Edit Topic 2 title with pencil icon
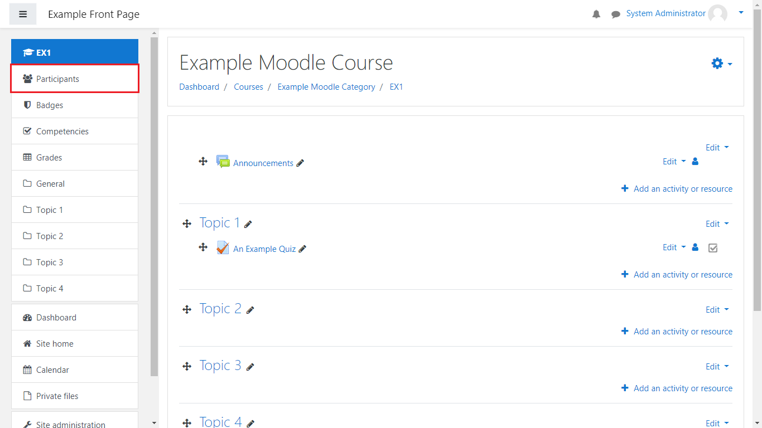This screenshot has height=428, width=762. 250,310
